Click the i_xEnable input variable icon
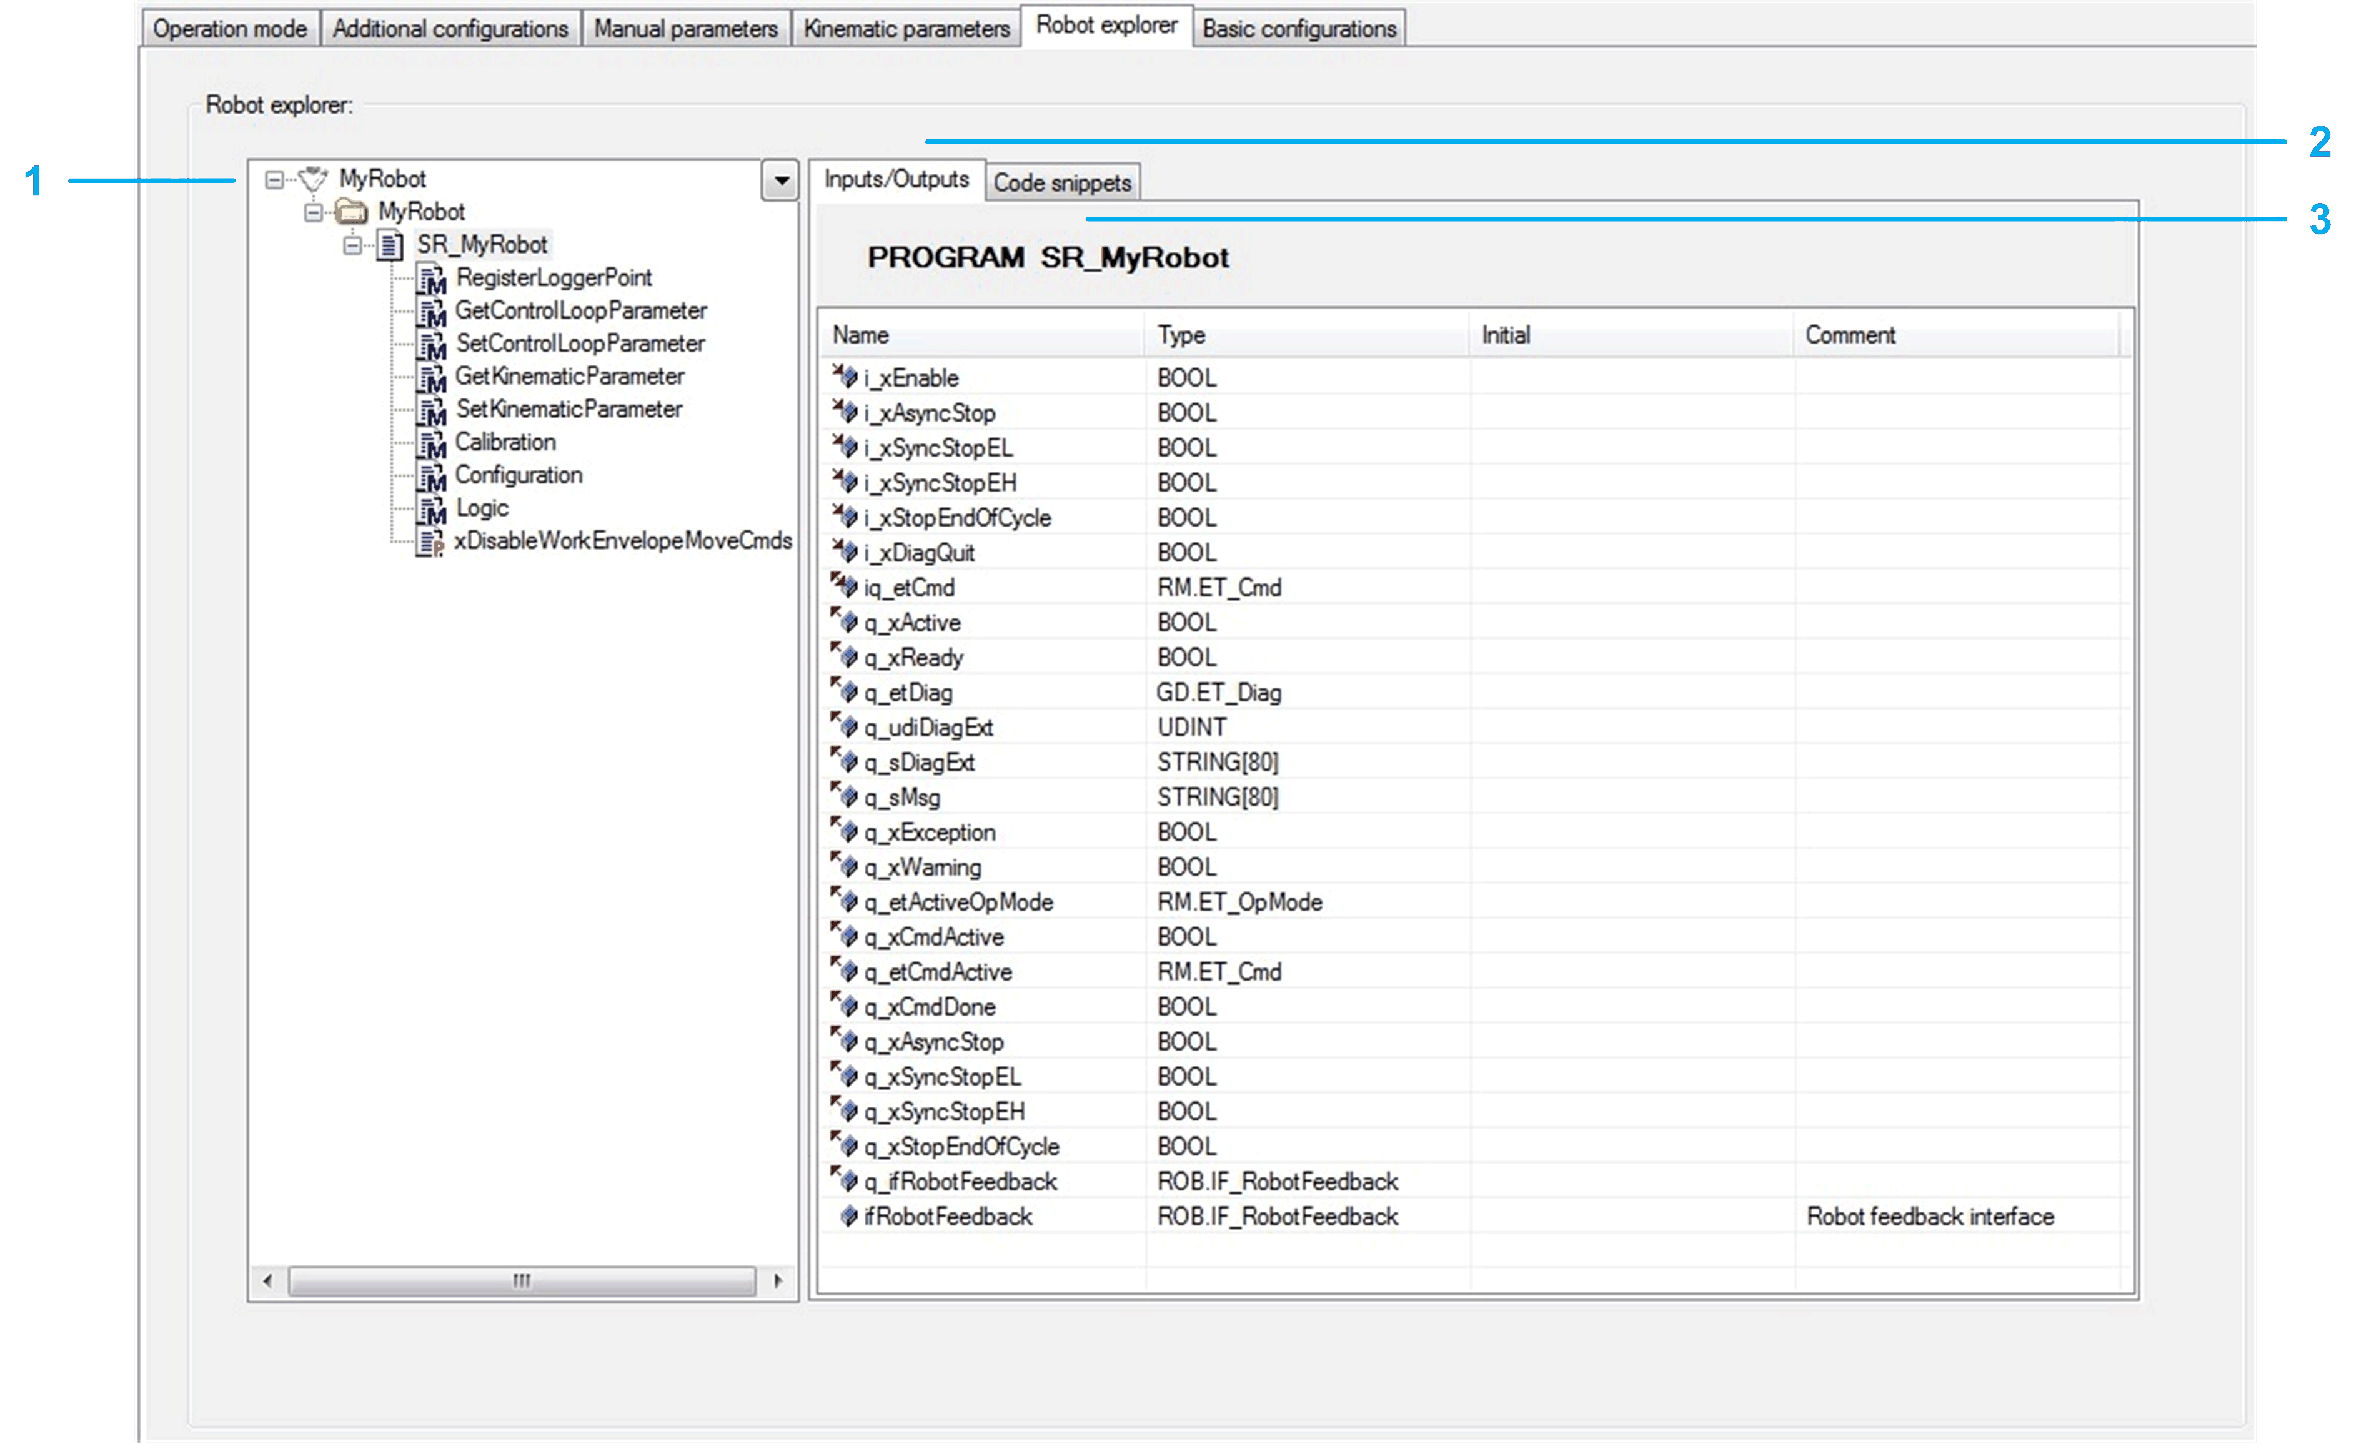The image size is (2369, 1449). click(845, 377)
